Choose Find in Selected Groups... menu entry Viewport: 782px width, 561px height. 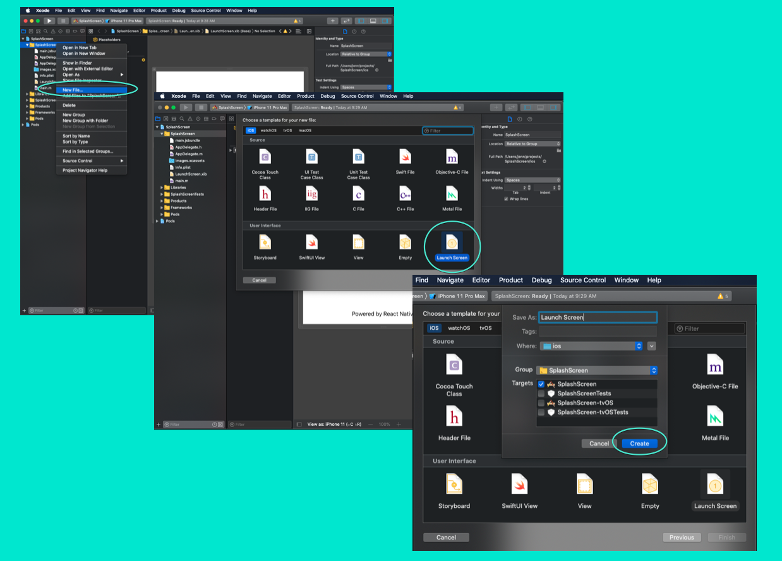87,152
